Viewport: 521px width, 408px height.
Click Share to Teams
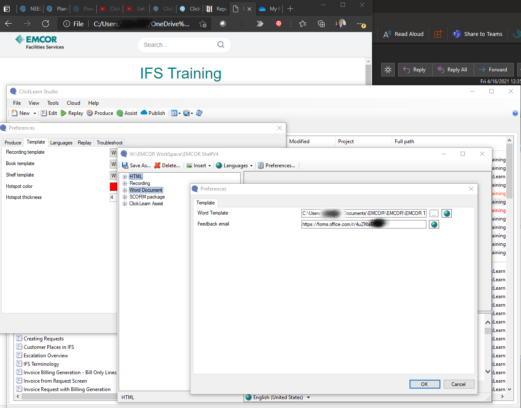(x=478, y=34)
